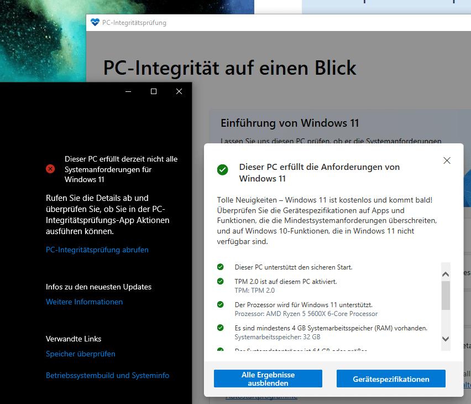Click the green check next to TPM 2.0 row
471x404 pixels.
(221, 281)
